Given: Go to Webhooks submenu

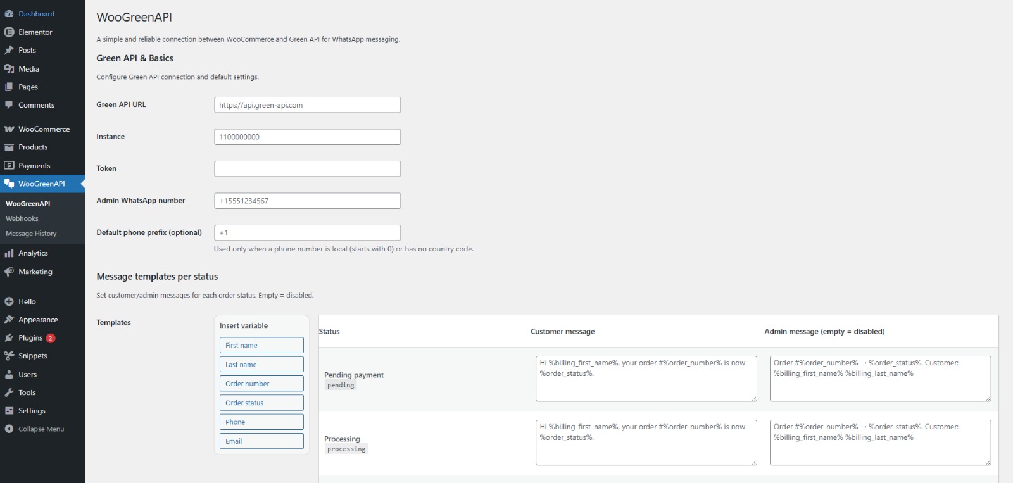Looking at the screenshot, I should 22,218.
